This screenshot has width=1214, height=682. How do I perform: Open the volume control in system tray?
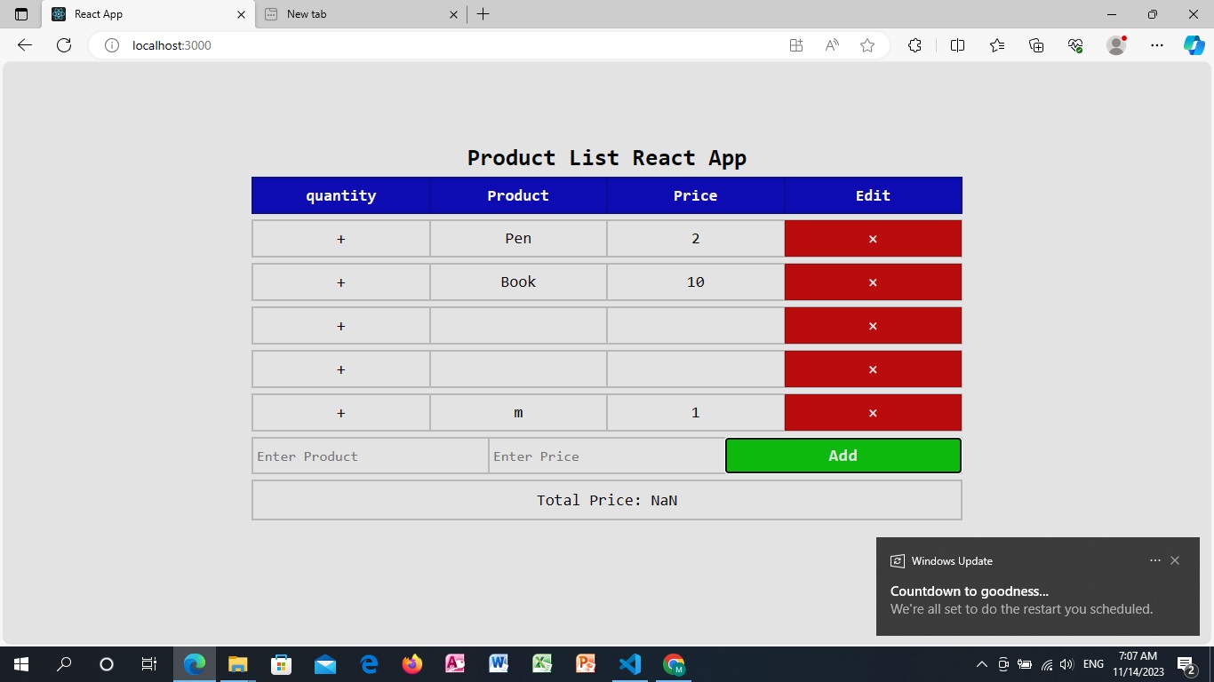pos(1067,664)
